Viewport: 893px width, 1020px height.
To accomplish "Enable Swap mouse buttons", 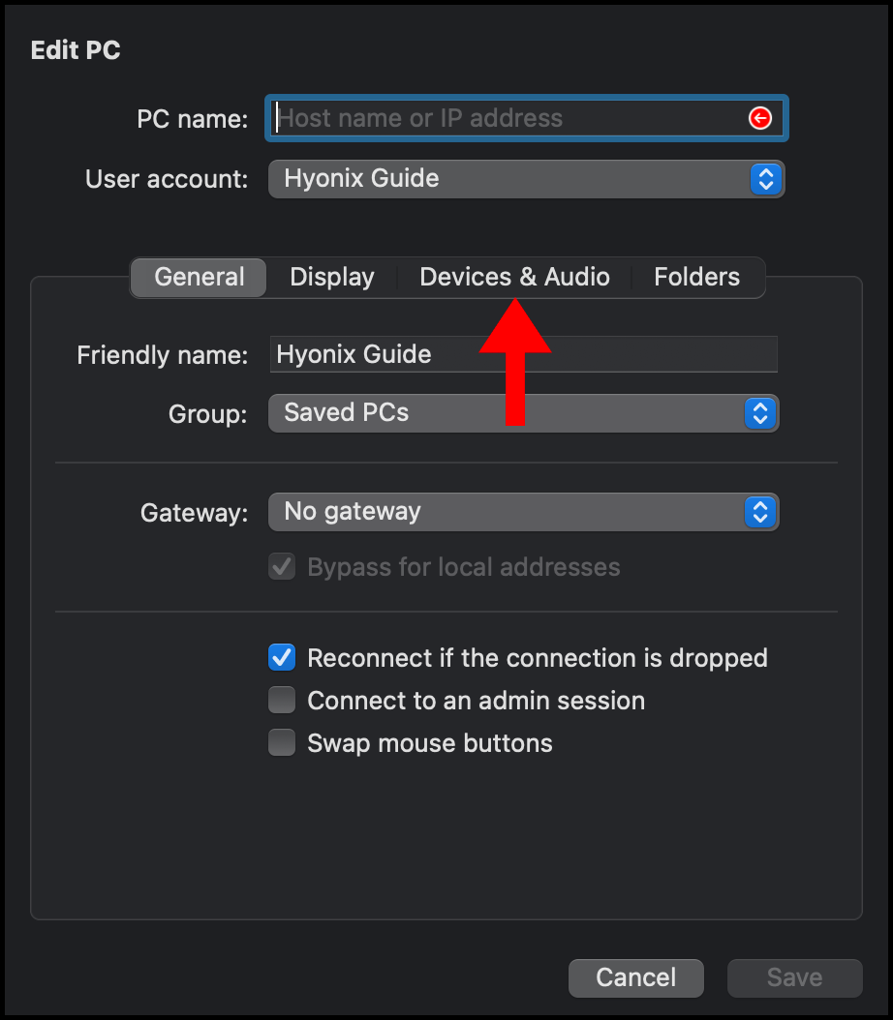I will tap(281, 742).
